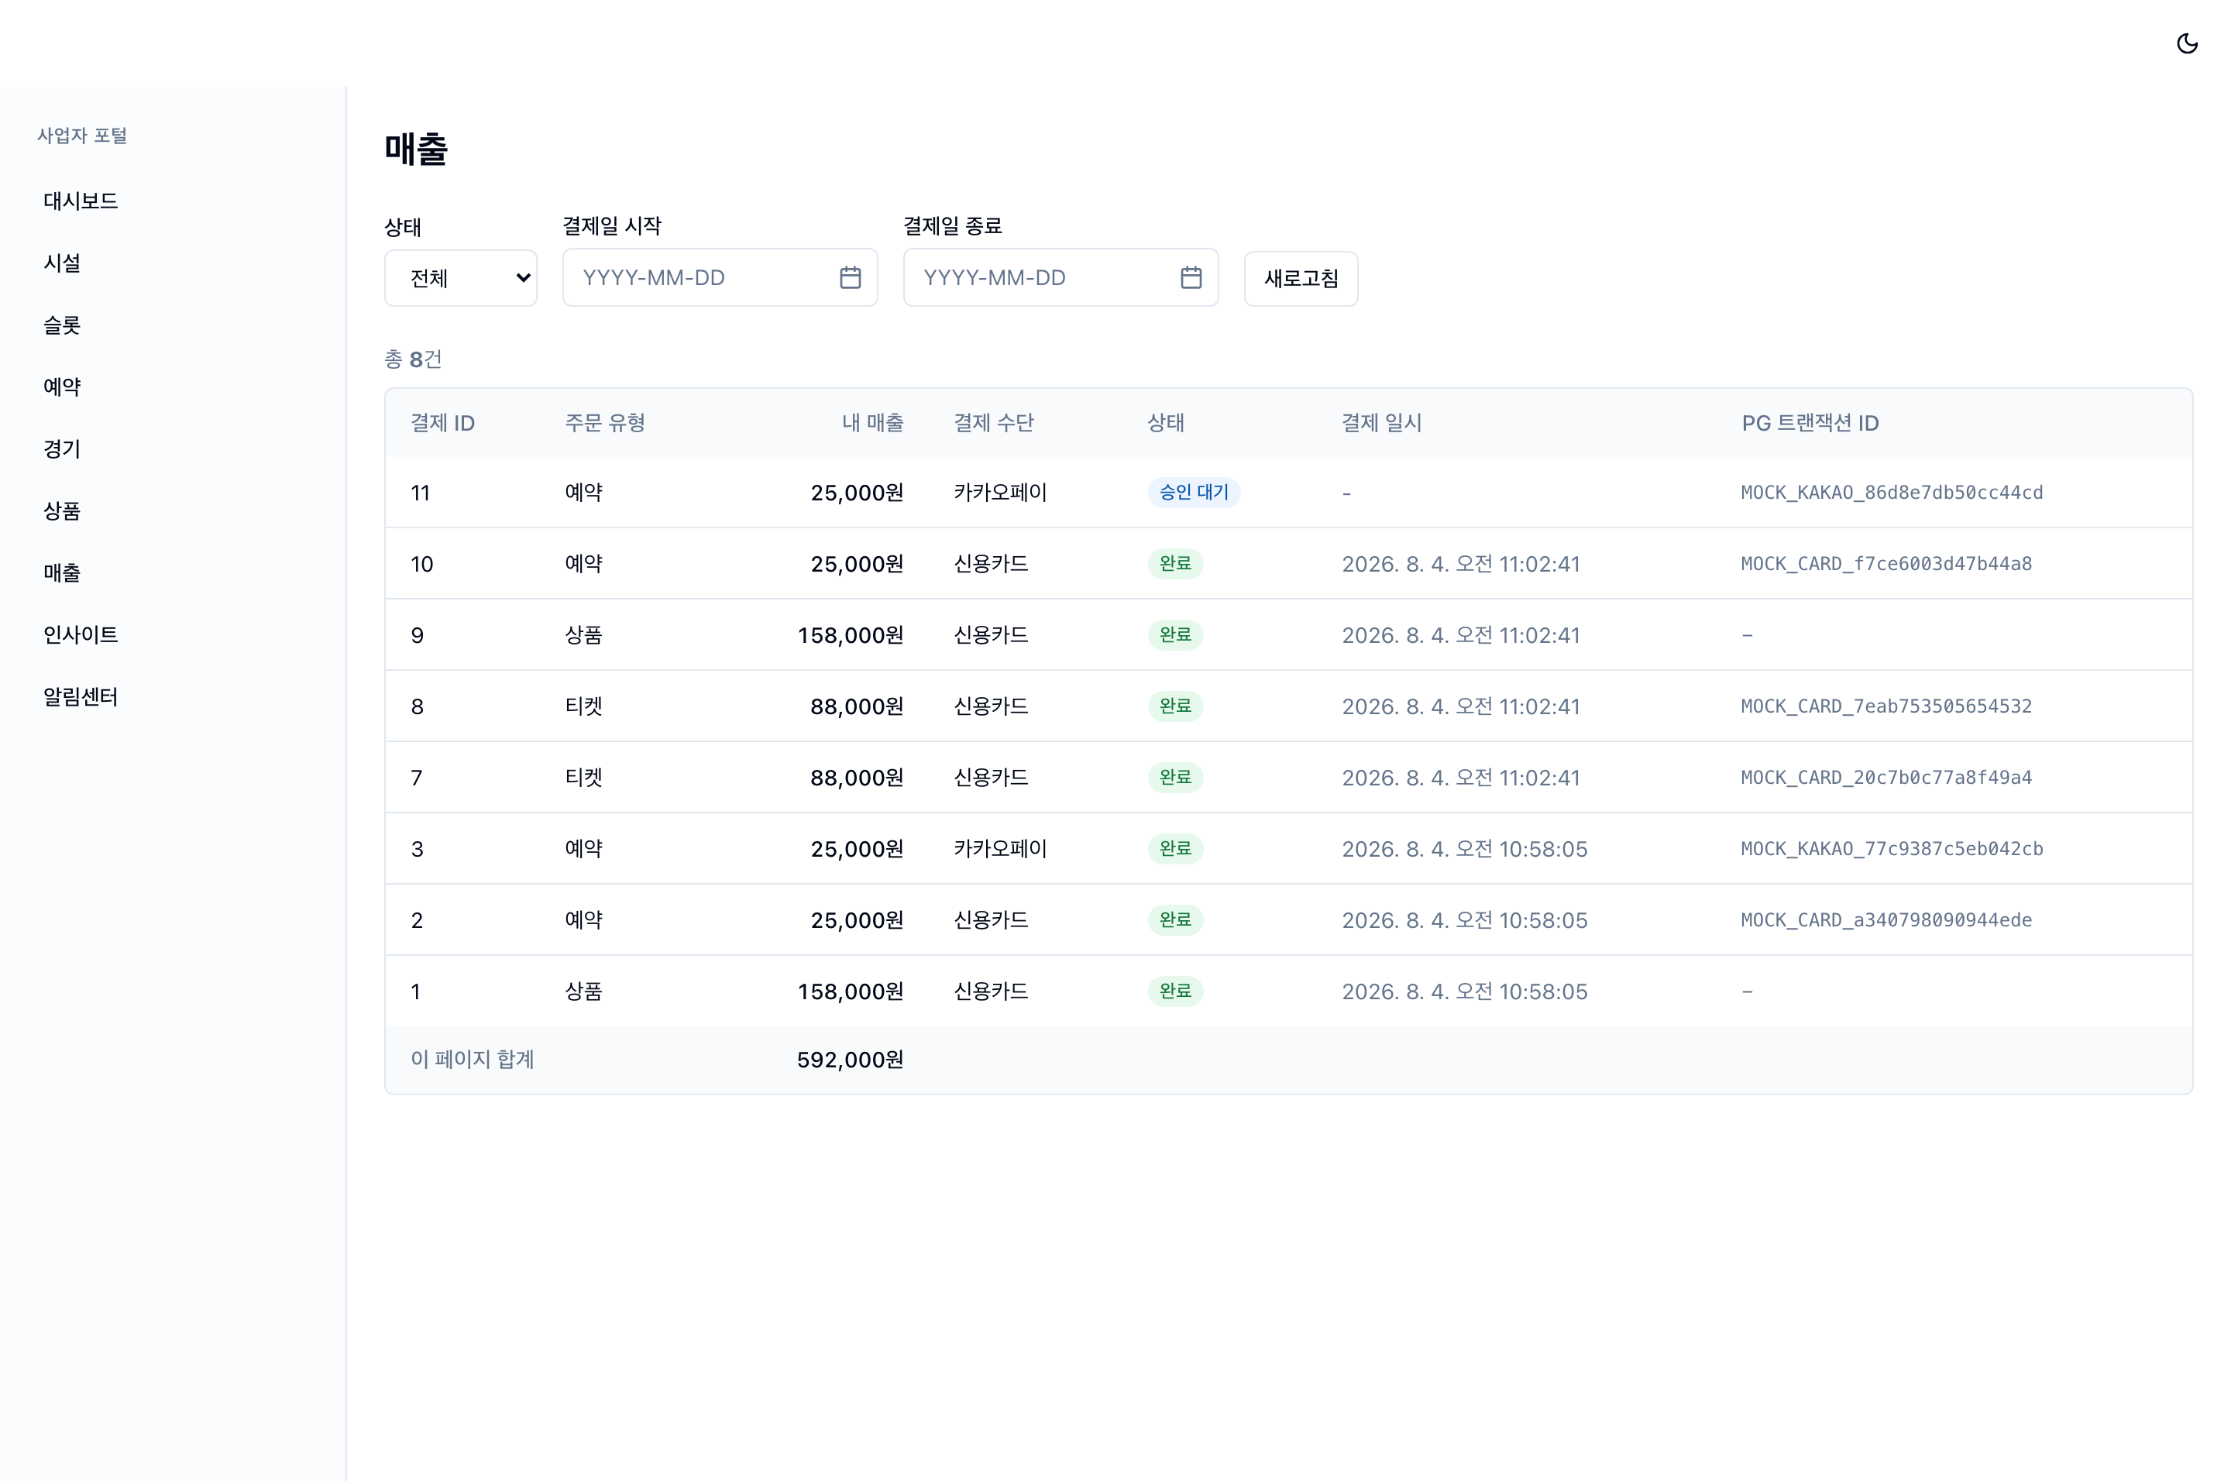Select transaction MOCK_CARD_20c7b0c77a8f49a4
The image size is (2231, 1481).
click(1886, 778)
